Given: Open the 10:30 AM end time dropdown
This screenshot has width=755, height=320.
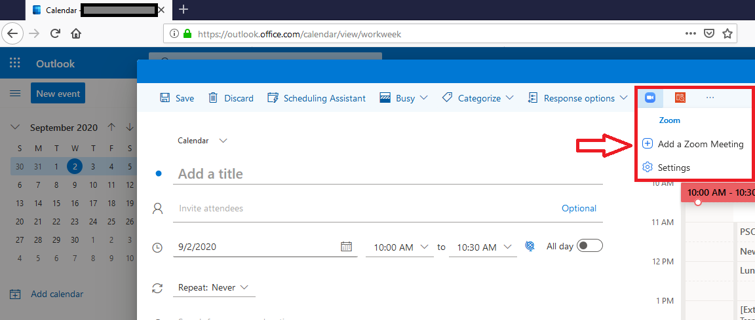Looking at the screenshot, I should (x=483, y=247).
